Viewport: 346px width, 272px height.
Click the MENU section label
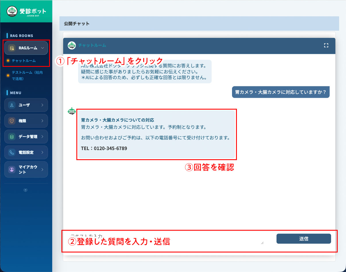(16, 93)
